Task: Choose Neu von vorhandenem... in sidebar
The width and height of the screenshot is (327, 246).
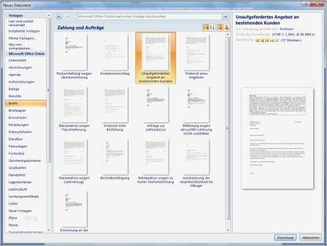Action: pyautogui.click(x=20, y=46)
